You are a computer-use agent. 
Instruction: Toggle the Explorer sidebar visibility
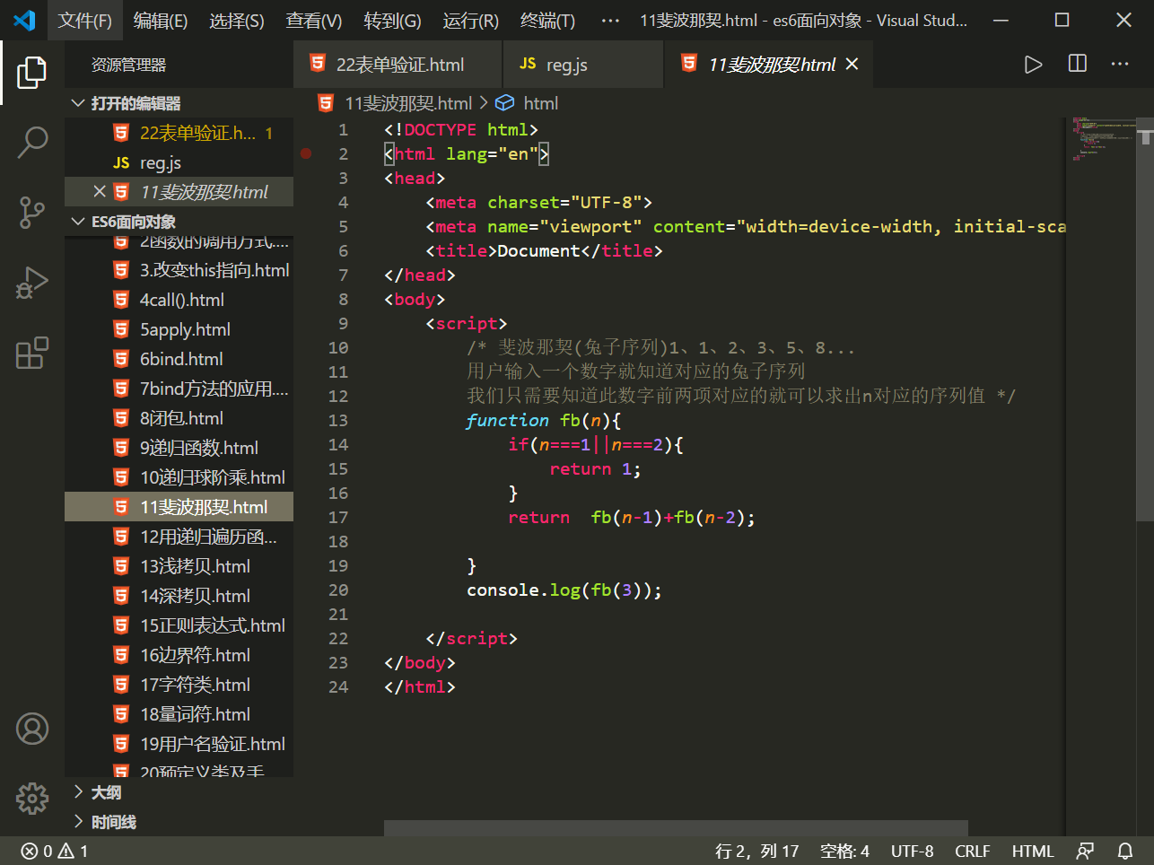(32, 73)
